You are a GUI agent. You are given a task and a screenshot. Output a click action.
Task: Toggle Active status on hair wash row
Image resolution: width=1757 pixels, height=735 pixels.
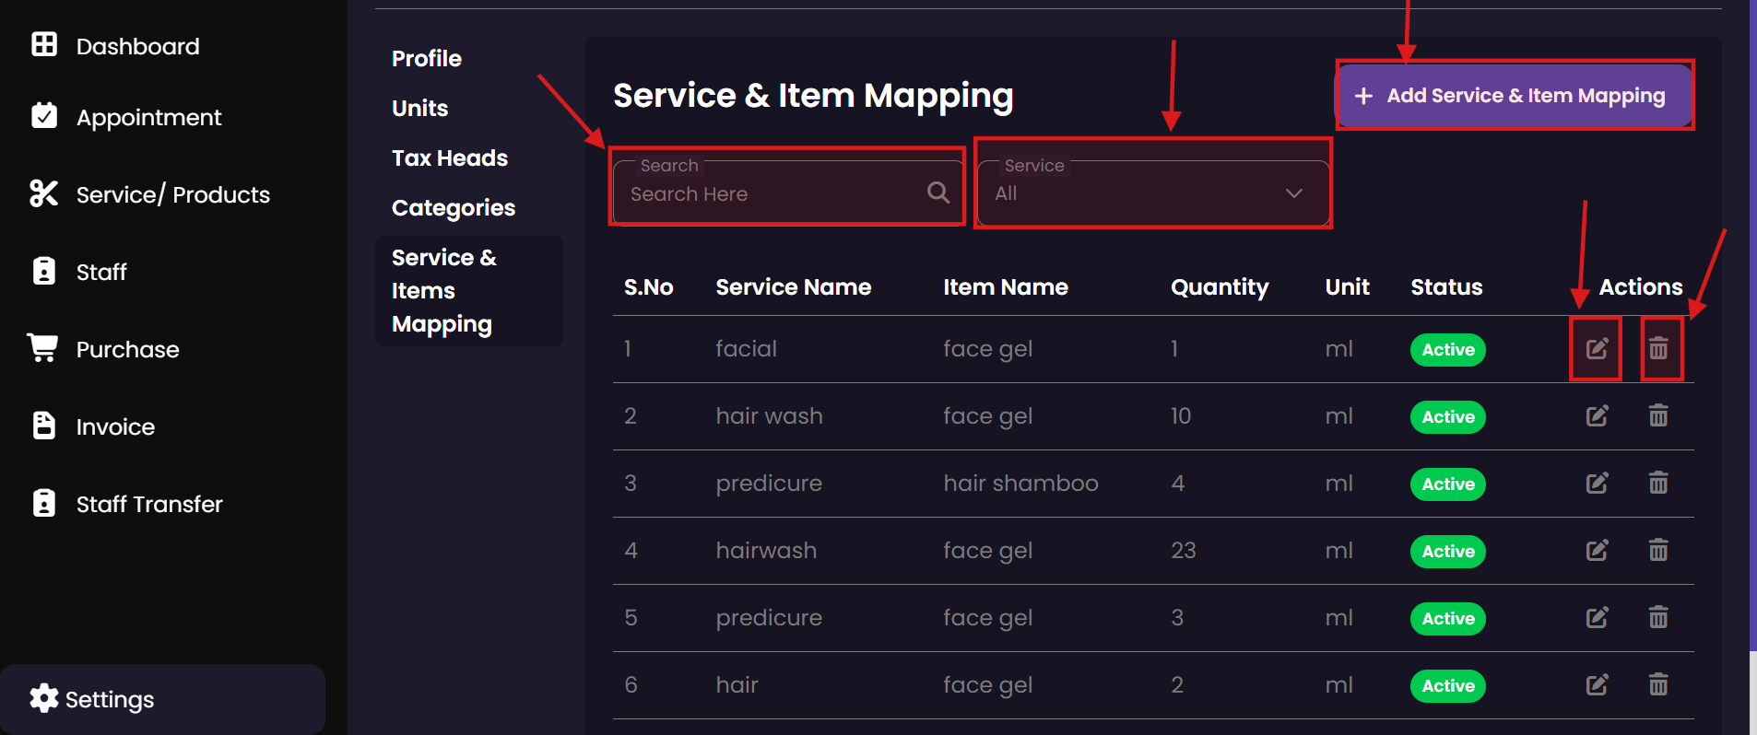(x=1447, y=417)
